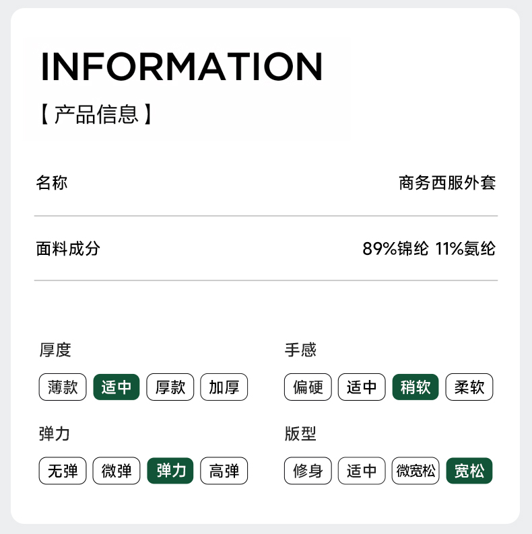The height and width of the screenshot is (534, 532).
Task: Choose the 宽松 fit option
Action: pyautogui.click(x=469, y=471)
